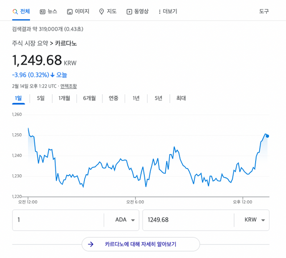Click the arrow icon beside 카르다노에 대해 자세히 알아보기
Image resolution: width=286 pixels, height=258 pixels.
(91, 244)
